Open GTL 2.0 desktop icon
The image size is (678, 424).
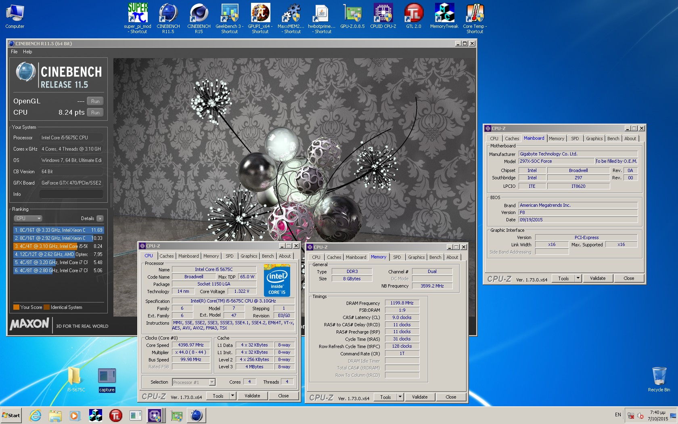click(x=414, y=16)
